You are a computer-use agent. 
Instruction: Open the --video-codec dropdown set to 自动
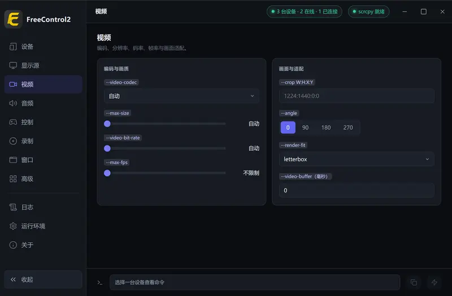(x=181, y=96)
